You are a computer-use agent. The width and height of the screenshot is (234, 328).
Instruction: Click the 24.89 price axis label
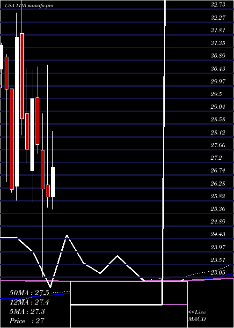pyautogui.click(x=218, y=222)
